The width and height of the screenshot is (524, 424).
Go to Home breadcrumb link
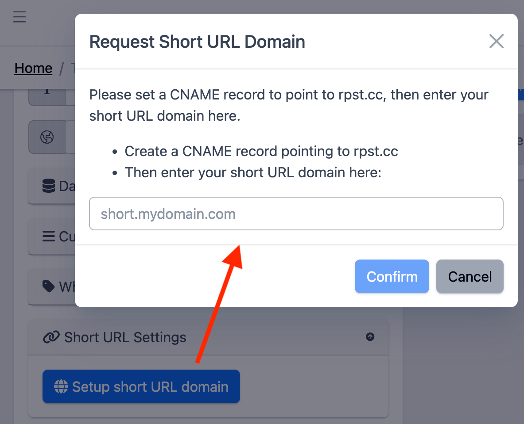click(x=33, y=69)
